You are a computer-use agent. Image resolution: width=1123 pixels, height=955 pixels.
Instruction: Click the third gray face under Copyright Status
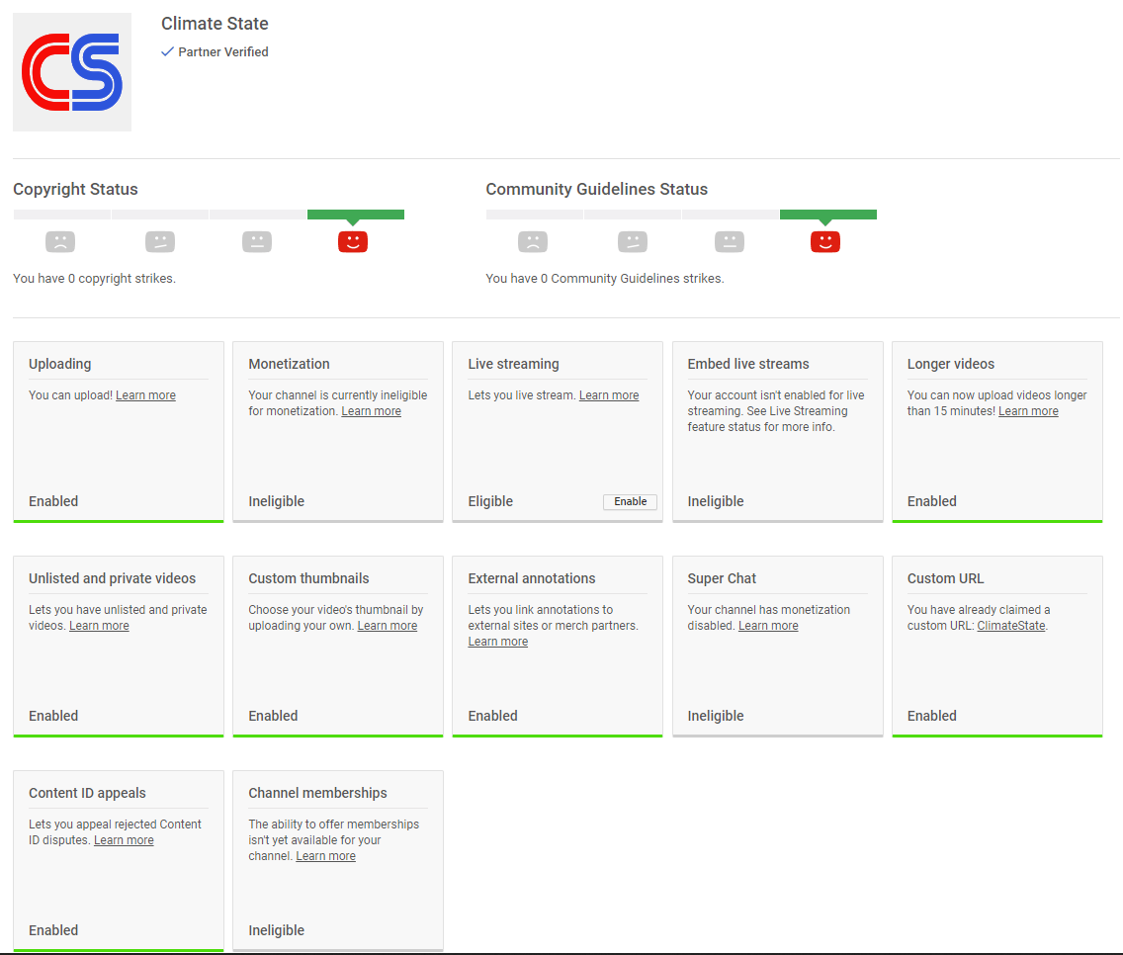(257, 241)
